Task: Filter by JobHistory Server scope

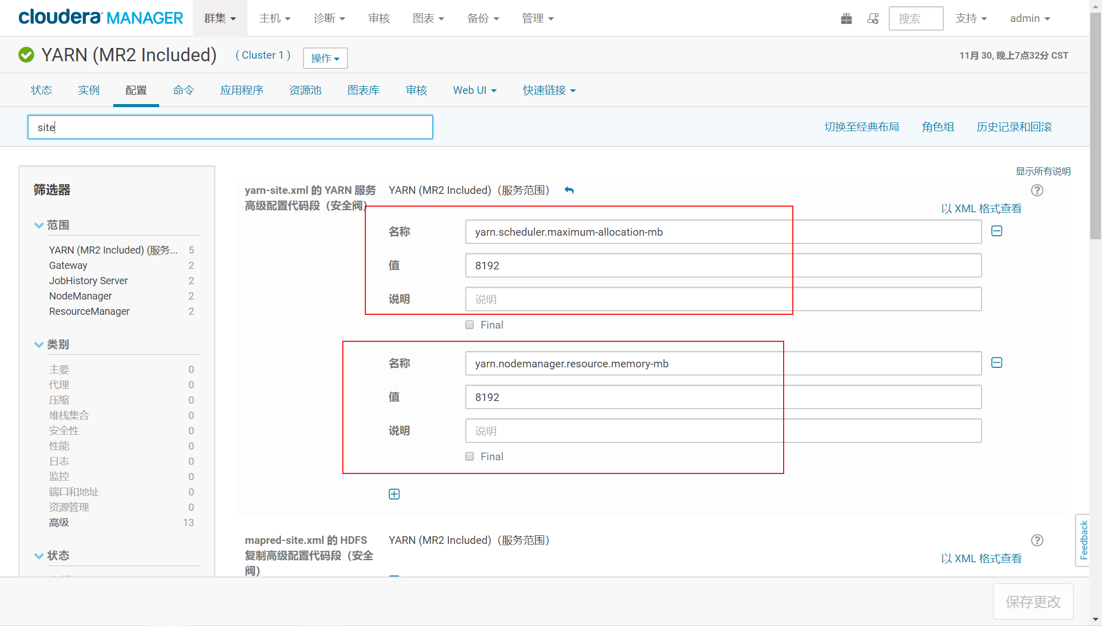Action: point(88,281)
